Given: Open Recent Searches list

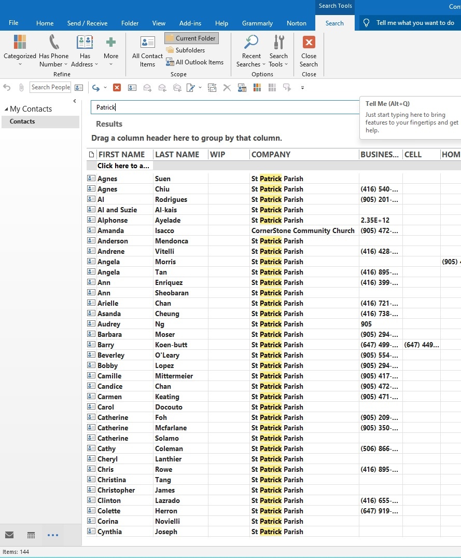Looking at the screenshot, I should tap(251, 50).
